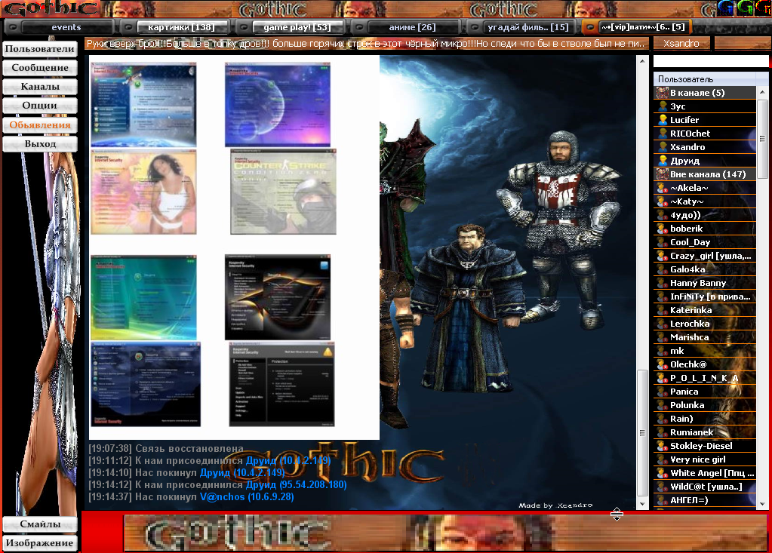
Task: Click the offline icon beside Stokley-Diesel
Action: (662, 446)
